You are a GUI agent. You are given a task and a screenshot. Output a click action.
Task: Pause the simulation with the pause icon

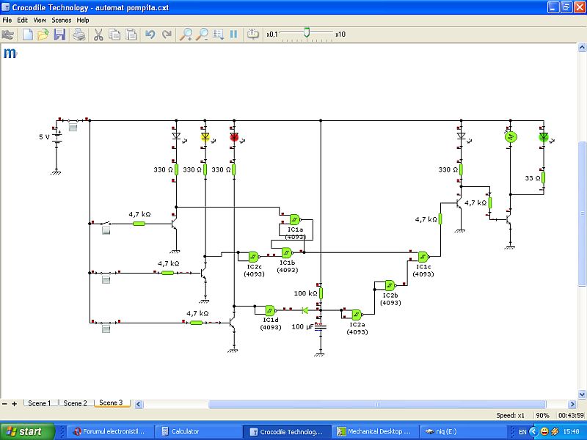click(x=234, y=34)
